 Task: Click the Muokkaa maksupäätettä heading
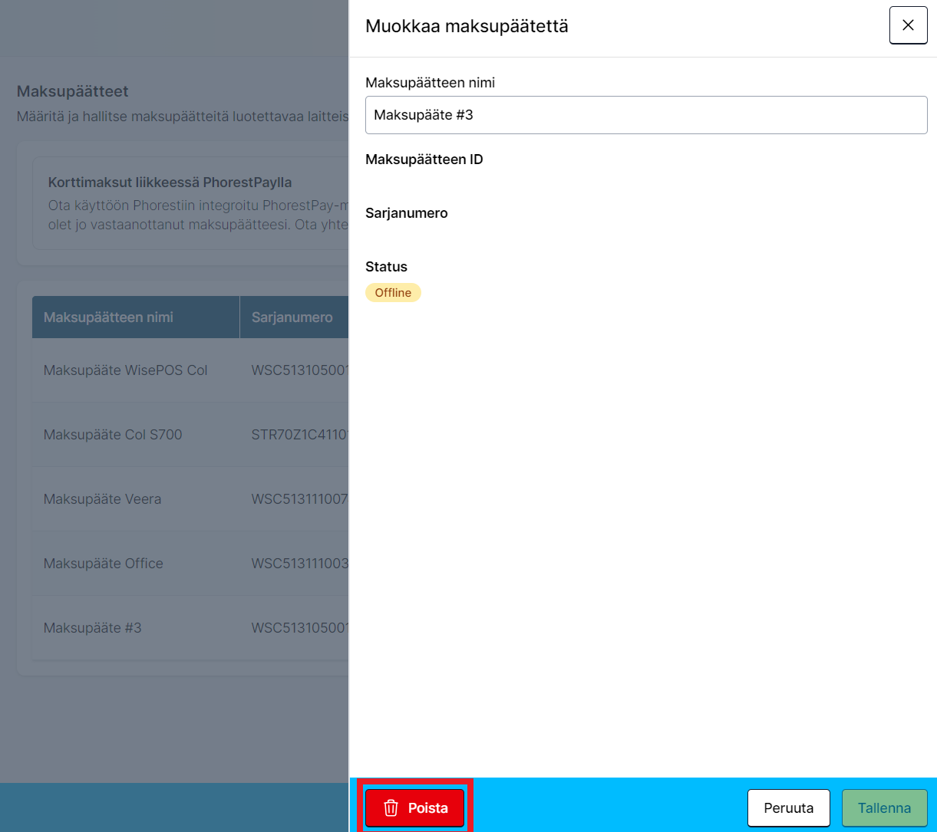pyautogui.click(x=467, y=26)
